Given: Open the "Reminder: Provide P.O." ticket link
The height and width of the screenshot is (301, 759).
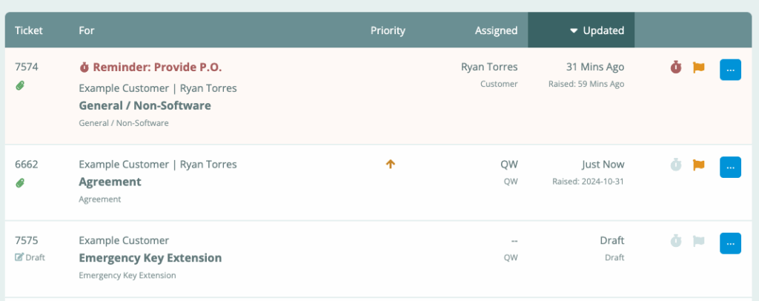Looking at the screenshot, I should tap(157, 67).
